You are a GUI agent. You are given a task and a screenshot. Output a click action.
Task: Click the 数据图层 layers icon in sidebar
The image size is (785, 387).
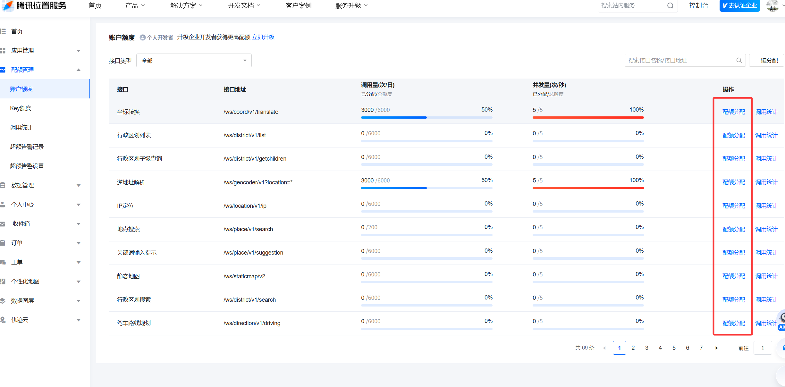(3, 301)
